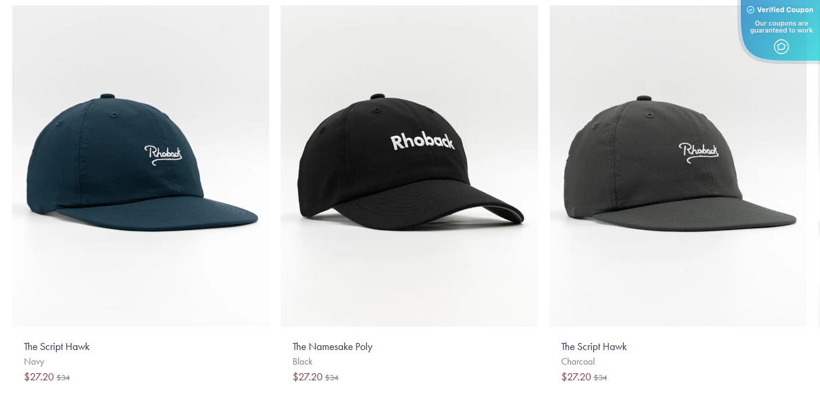The width and height of the screenshot is (820, 396).
Task: Click The Script Hawk title above Charcoal
Action: (594, 346)
